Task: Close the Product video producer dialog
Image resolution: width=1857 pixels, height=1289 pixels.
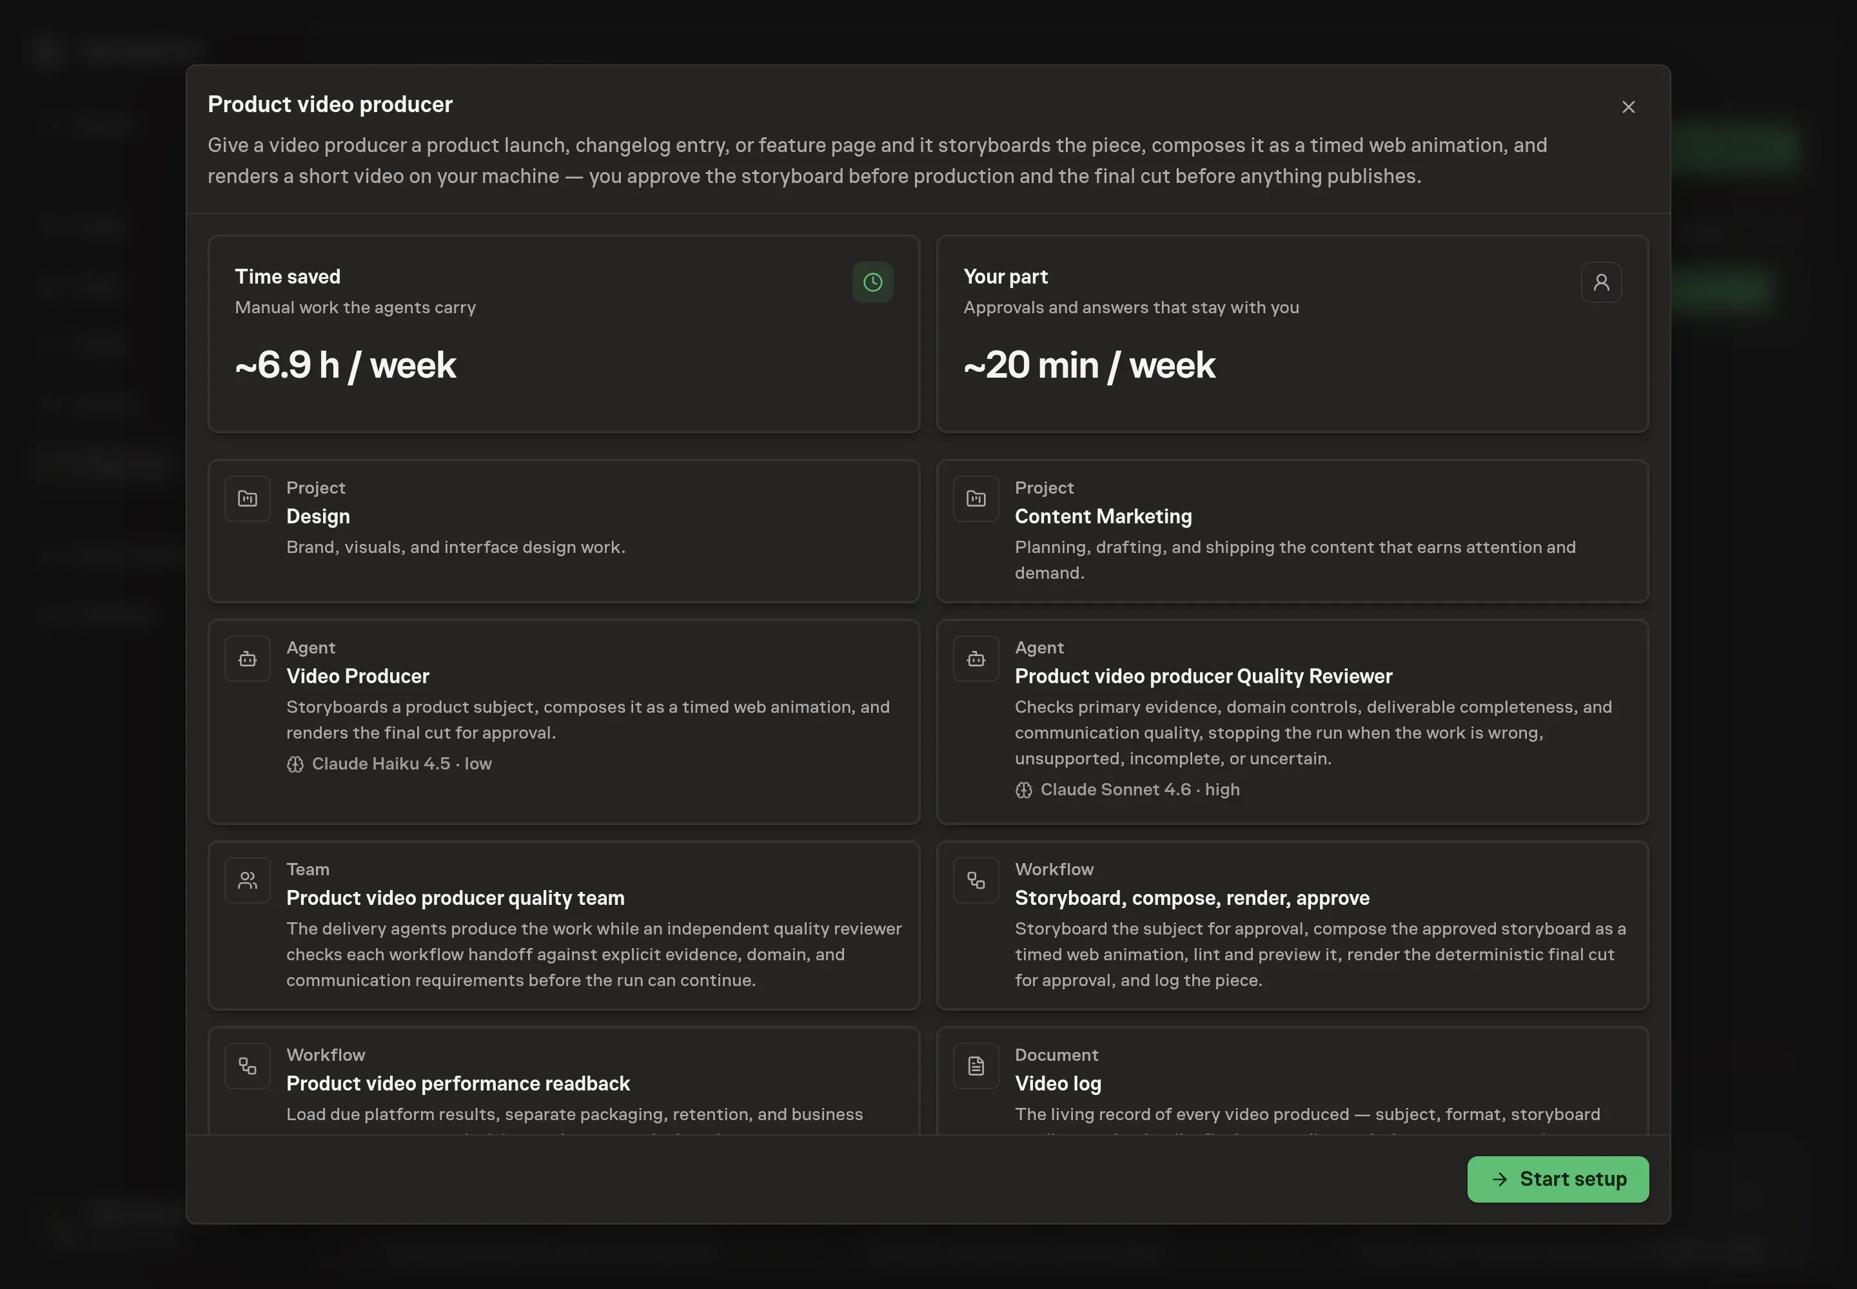Action: pos(1628,108)
